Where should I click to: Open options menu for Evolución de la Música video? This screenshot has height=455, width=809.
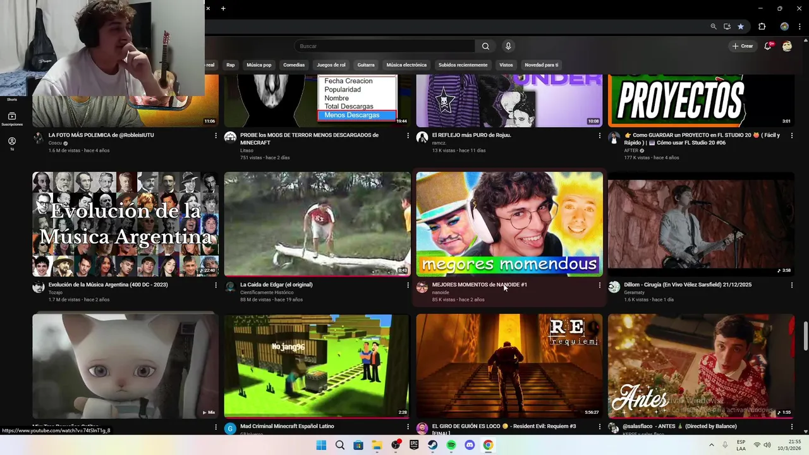click(216, 285)
